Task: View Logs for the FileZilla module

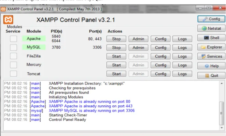Action: pos(182,57)
